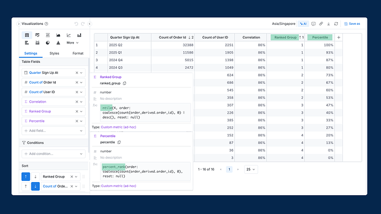The width and height of the screenshot is (381, 214).
Task: Switch to the Styles tab
Action: pyautogui.click(x=54, y=54)
